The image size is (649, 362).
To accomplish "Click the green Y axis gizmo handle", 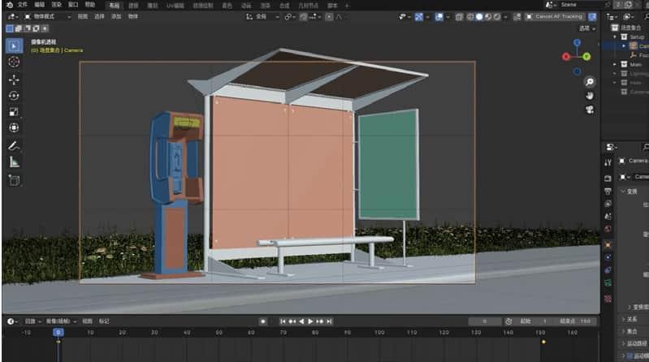I will (586, 57).
